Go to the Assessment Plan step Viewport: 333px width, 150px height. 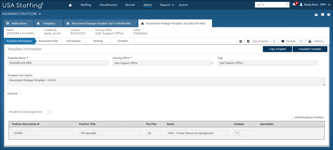[48, 41]
